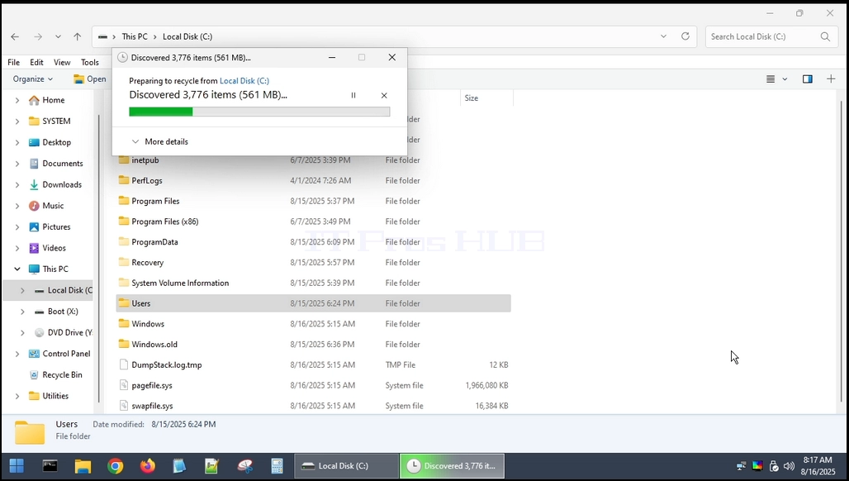The image size is (849, 481).
Task: Open Google Chrome from taskbar
Action: [x=115, y=466]
